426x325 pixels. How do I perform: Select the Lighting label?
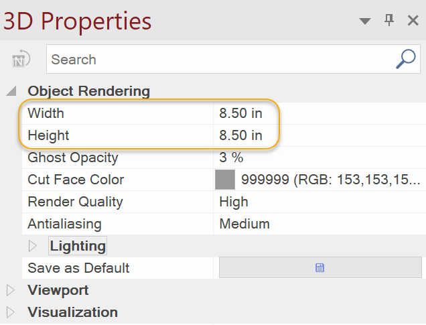coord(78,246)
